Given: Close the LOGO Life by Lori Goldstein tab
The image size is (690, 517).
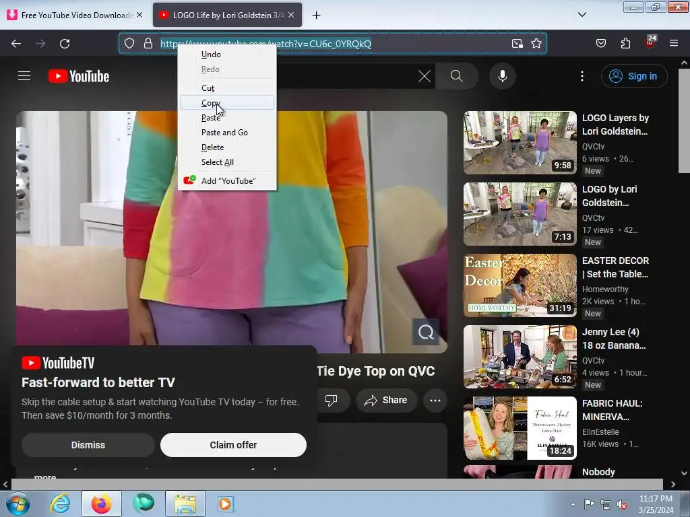Looking at the screenshot, I should point(291,15).
